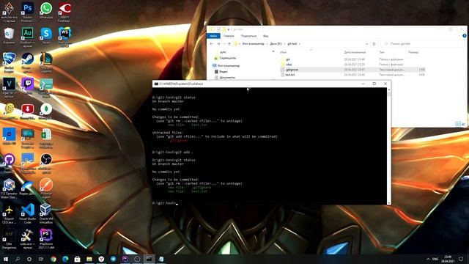This screenshot has width=469, height=264.
Task: Switch Explorer to details view button
Action: tap(458, 124)
